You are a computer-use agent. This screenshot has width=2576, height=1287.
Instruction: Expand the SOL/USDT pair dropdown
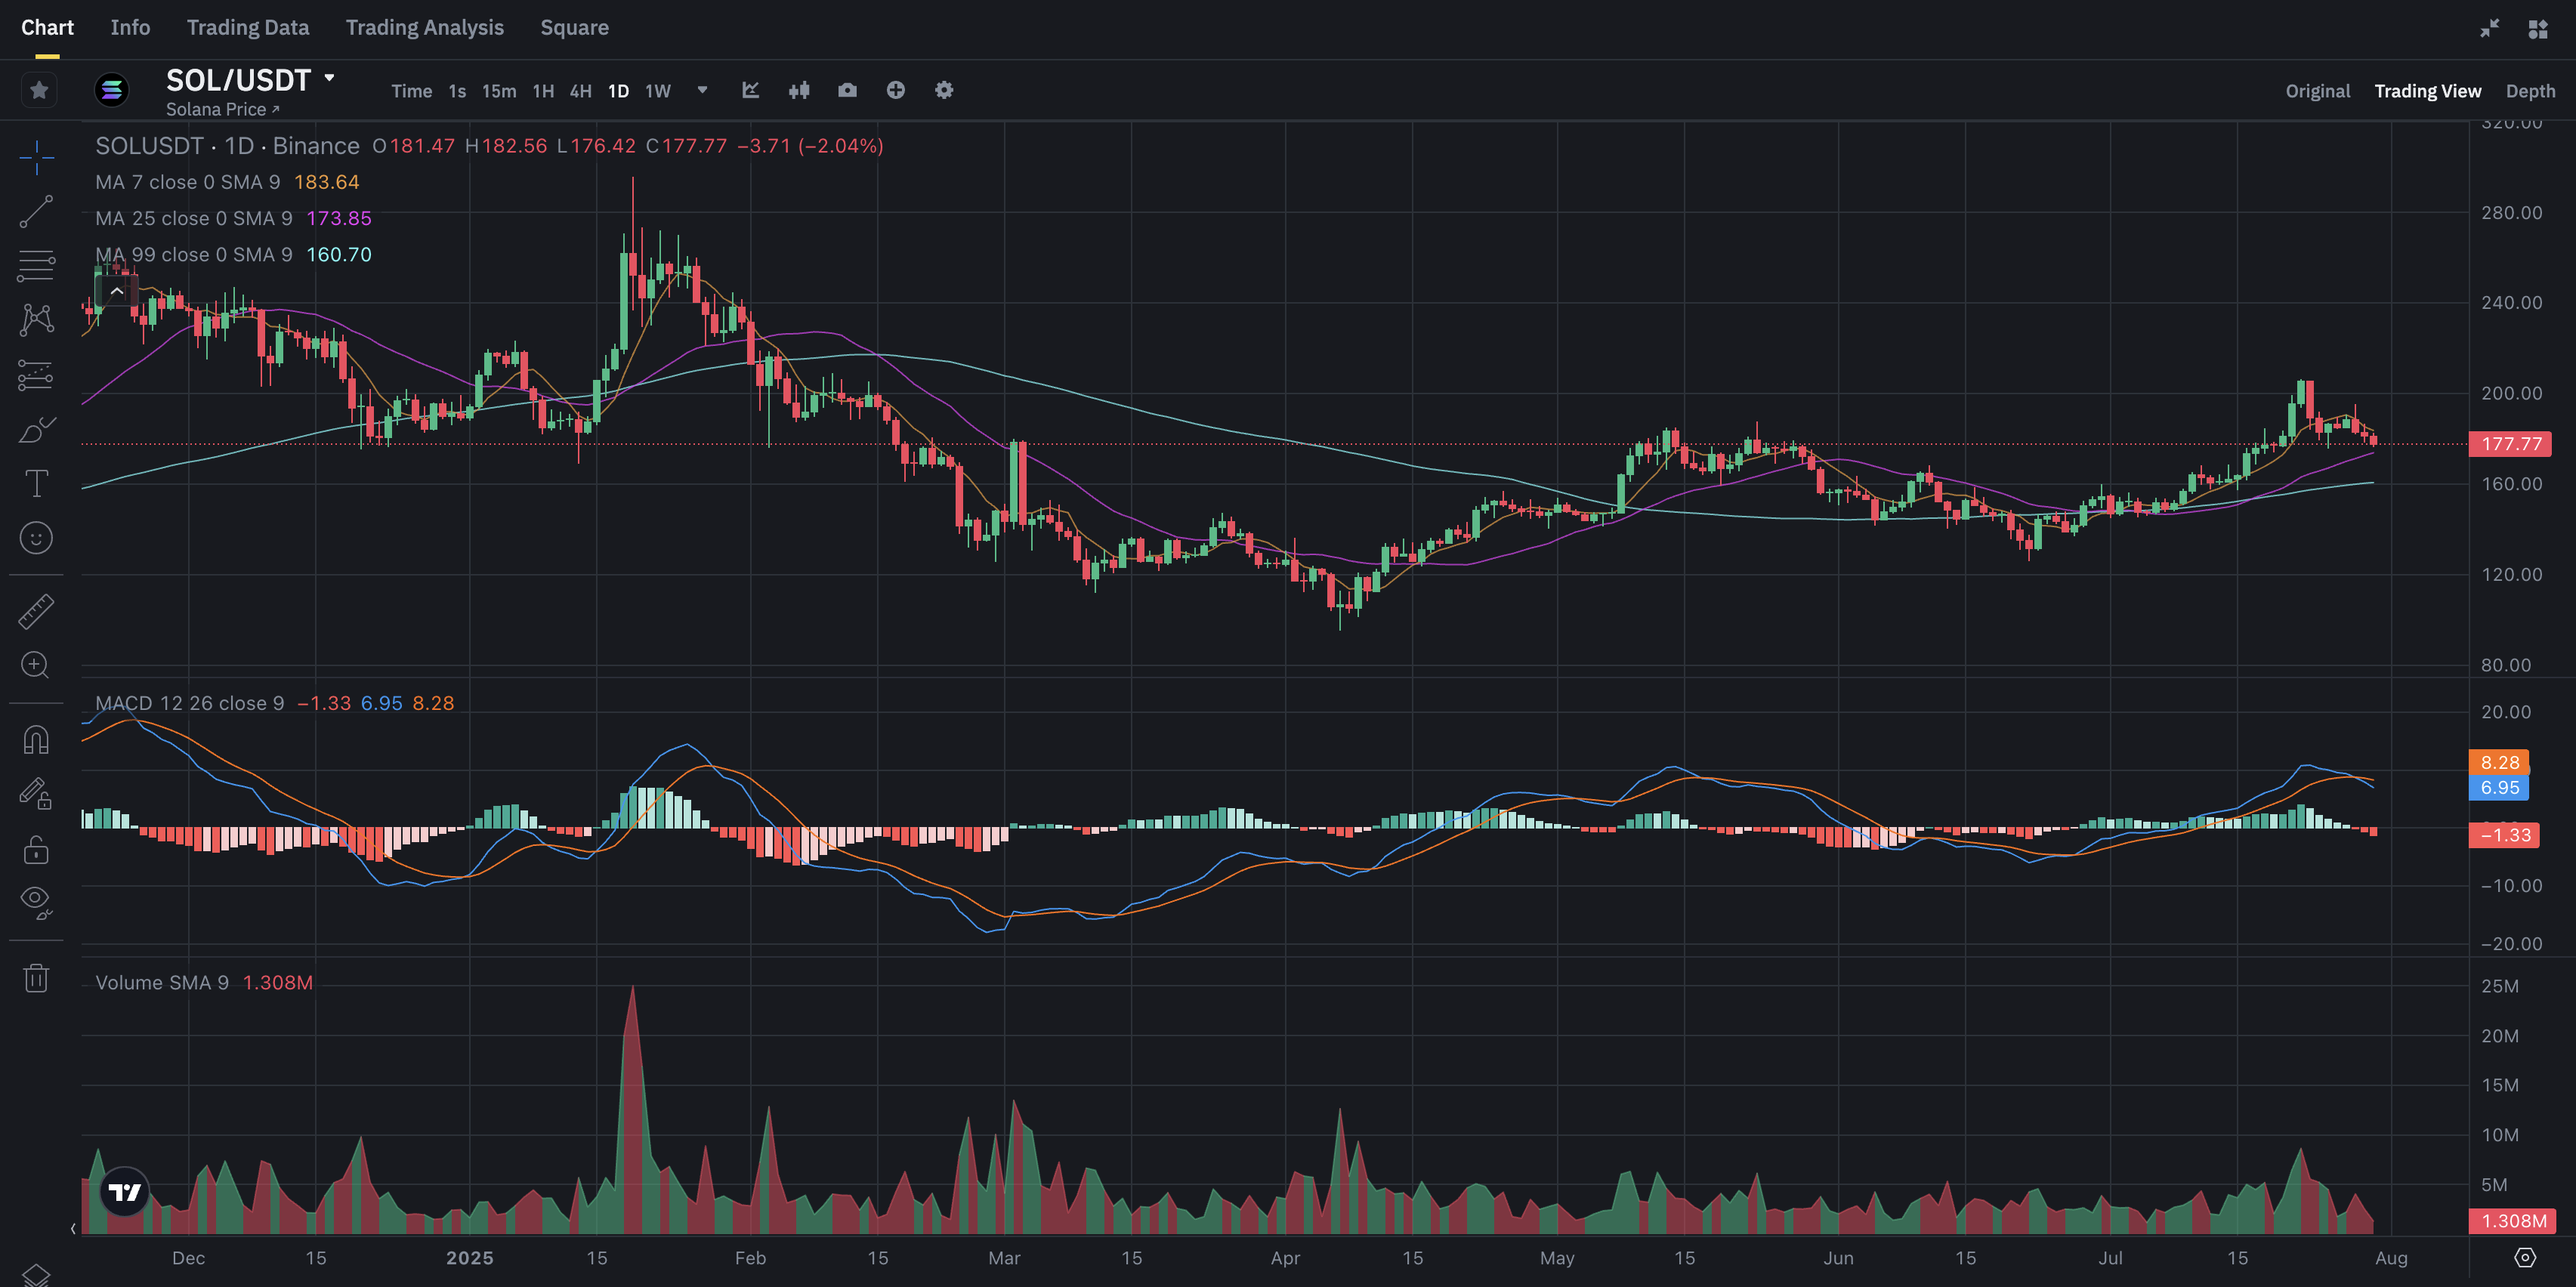point(329,78)
